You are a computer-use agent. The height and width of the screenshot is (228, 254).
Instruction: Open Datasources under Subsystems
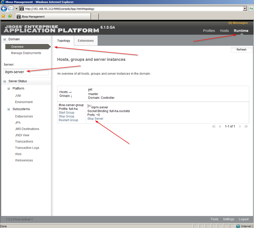[x=24, y=116]
